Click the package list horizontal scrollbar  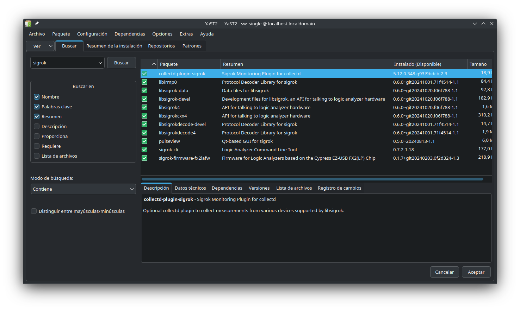312,179
